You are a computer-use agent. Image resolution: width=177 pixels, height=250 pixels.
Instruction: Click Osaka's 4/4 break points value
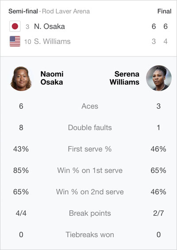coord(21,213)
